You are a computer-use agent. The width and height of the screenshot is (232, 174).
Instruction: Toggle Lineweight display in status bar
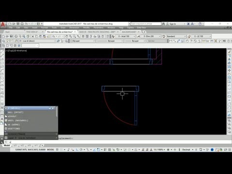click(105, 150)
